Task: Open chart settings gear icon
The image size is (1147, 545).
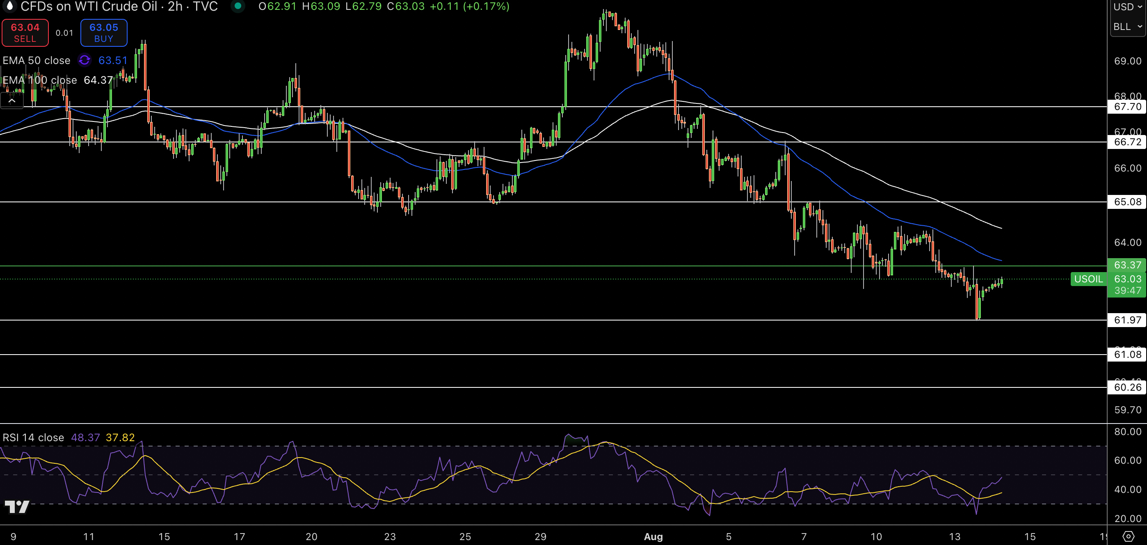Action: pyautogui.click(x=1128, y=536)
